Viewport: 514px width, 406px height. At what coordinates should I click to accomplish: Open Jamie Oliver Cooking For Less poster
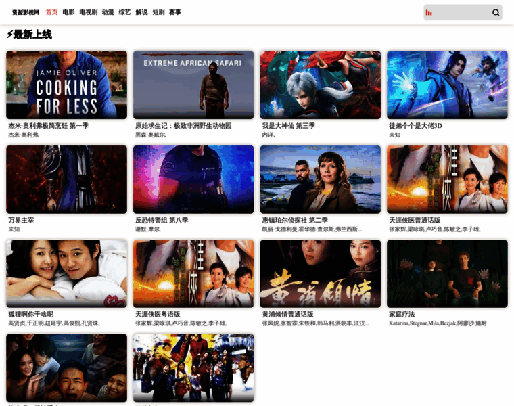click(x=66, y=85)
